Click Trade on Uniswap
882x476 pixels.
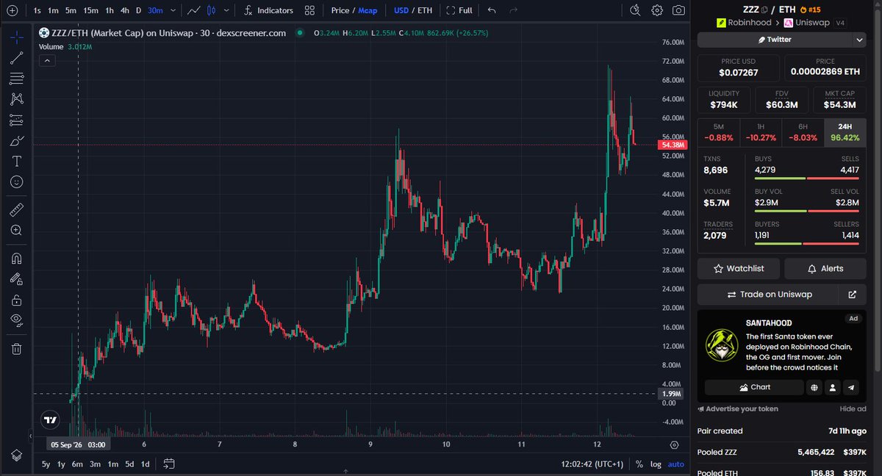(768, 295)
